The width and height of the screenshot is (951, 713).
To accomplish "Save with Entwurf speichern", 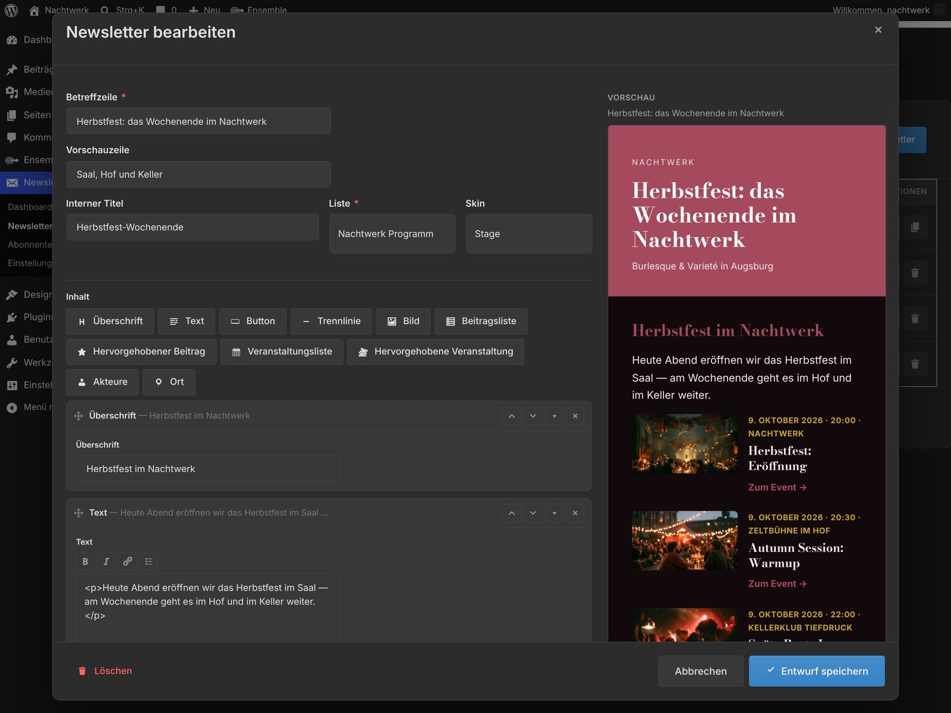I will 817,671.
